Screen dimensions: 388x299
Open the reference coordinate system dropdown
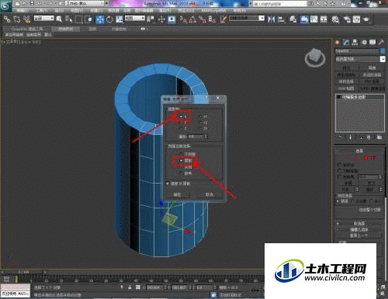(135, 19)
